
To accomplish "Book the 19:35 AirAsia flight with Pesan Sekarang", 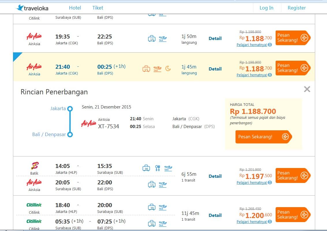I will [293, 38].
